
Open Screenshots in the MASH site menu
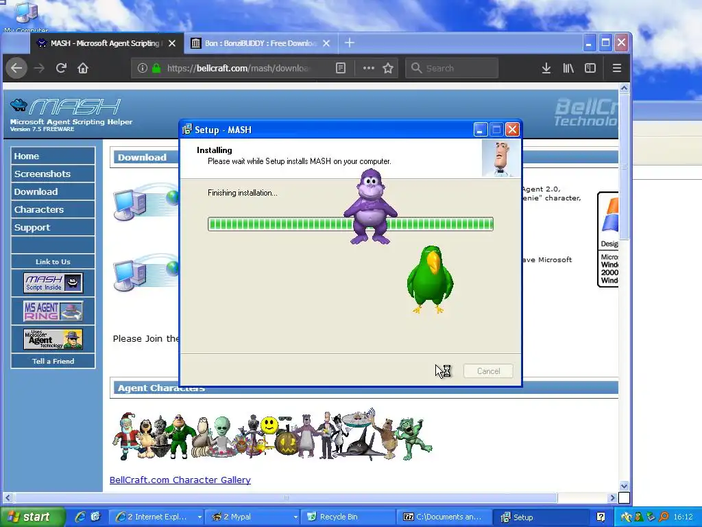[x=53, y=174]
